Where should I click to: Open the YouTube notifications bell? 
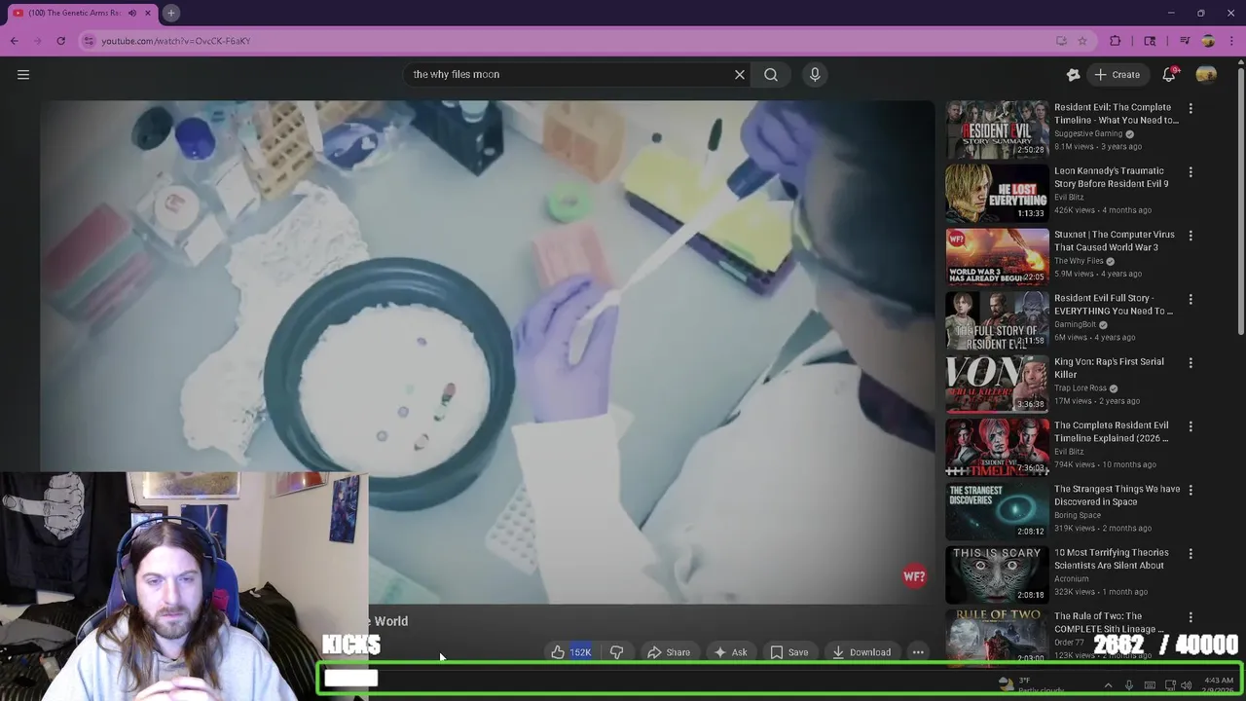tap(1169, 74)
